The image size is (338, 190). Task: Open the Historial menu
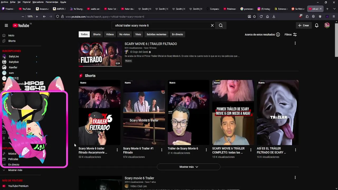pos(26,2)
